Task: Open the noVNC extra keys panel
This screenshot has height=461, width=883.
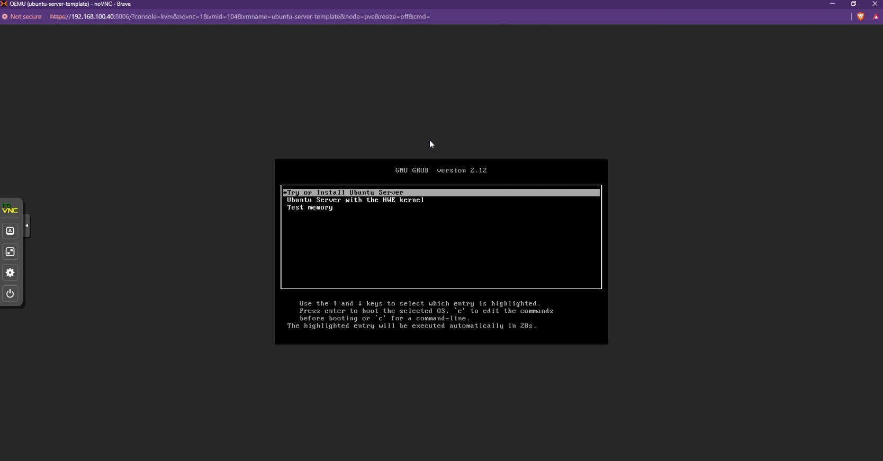Action: [x=10, y=231]
